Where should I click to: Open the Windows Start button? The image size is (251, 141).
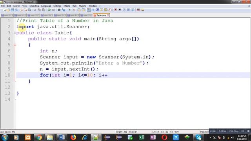[x=5, y=137]
